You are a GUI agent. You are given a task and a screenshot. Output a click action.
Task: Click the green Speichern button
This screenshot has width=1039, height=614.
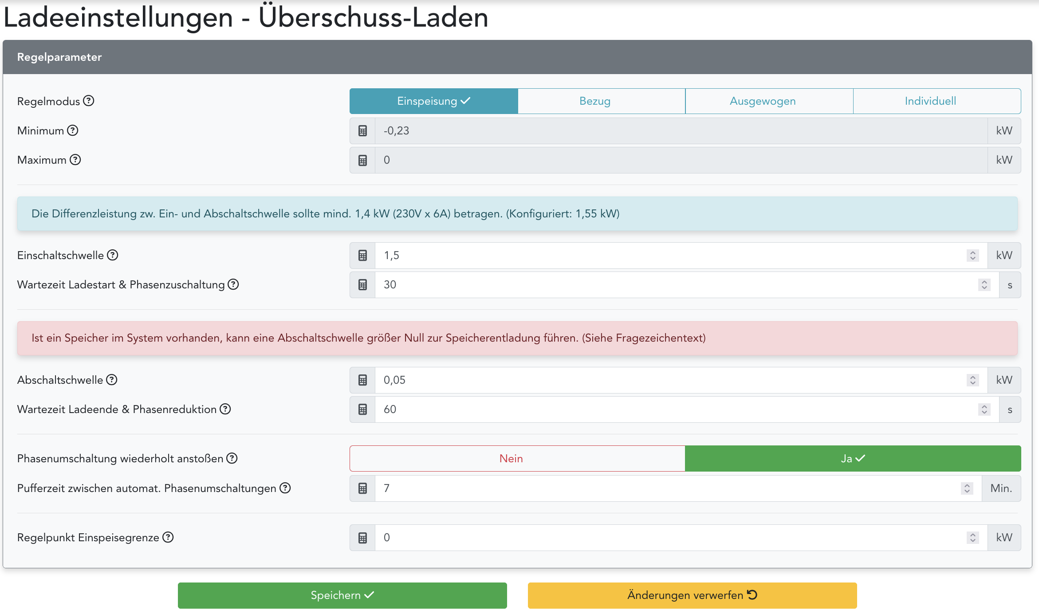[342, 595]
